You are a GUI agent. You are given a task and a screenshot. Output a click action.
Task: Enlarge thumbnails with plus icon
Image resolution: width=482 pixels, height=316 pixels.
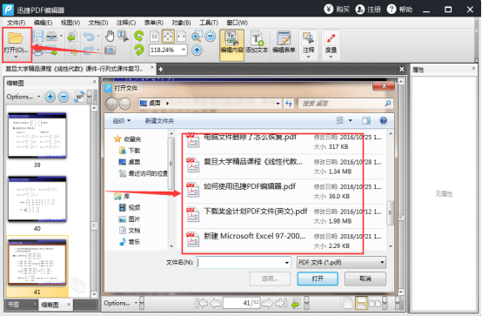coord(50,97)
